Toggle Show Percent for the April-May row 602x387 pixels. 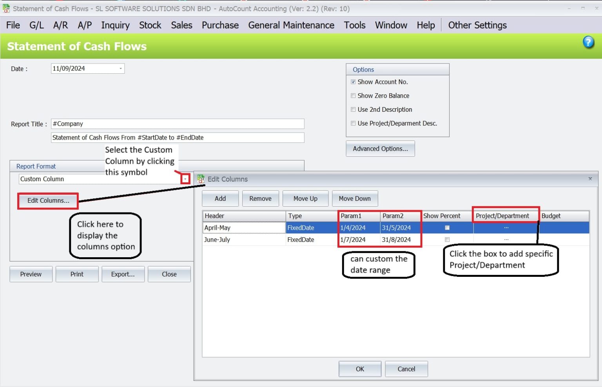tap(447, 227)
